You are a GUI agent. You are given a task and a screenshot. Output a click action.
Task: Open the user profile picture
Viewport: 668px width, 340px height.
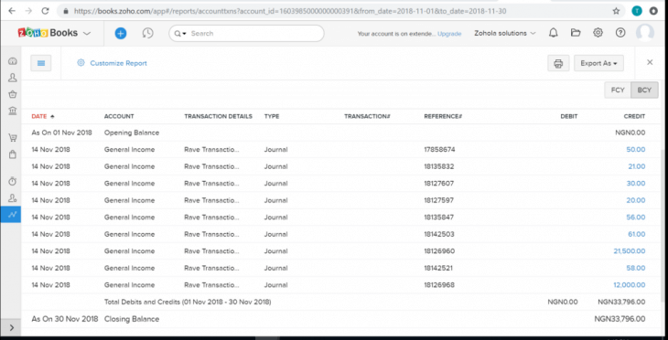[645, 33]
